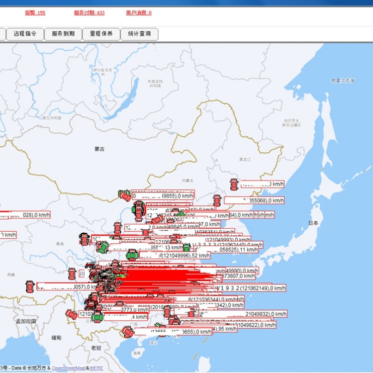Select the green car beside the 4 km/h label
The image size is (373, 373).
pyautogui.click(x=97, y=317)
